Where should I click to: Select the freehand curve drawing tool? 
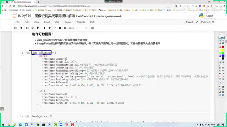(x=220, y=62)
